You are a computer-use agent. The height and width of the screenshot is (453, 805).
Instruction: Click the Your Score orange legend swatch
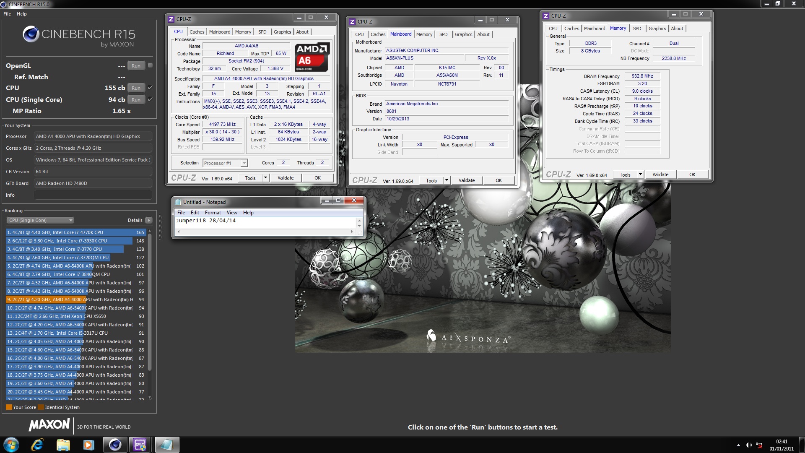[x=9, y=407]
